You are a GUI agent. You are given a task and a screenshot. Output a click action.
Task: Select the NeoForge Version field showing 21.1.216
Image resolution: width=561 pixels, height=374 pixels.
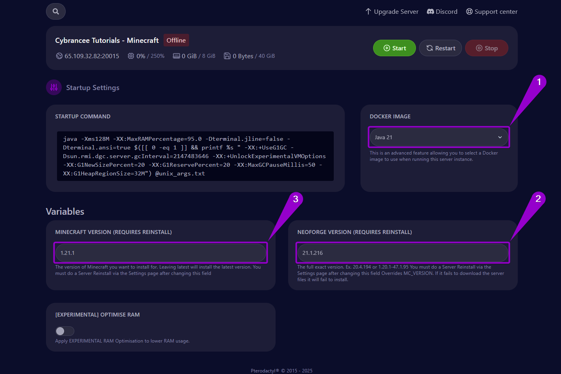(402, 253)
